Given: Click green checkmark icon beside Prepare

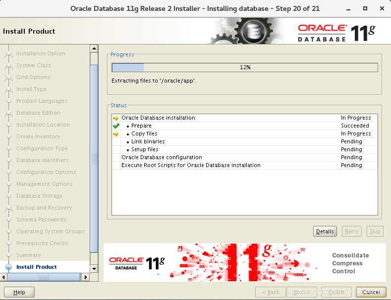Looking at the screenshot, I should [x=116, y=126].
